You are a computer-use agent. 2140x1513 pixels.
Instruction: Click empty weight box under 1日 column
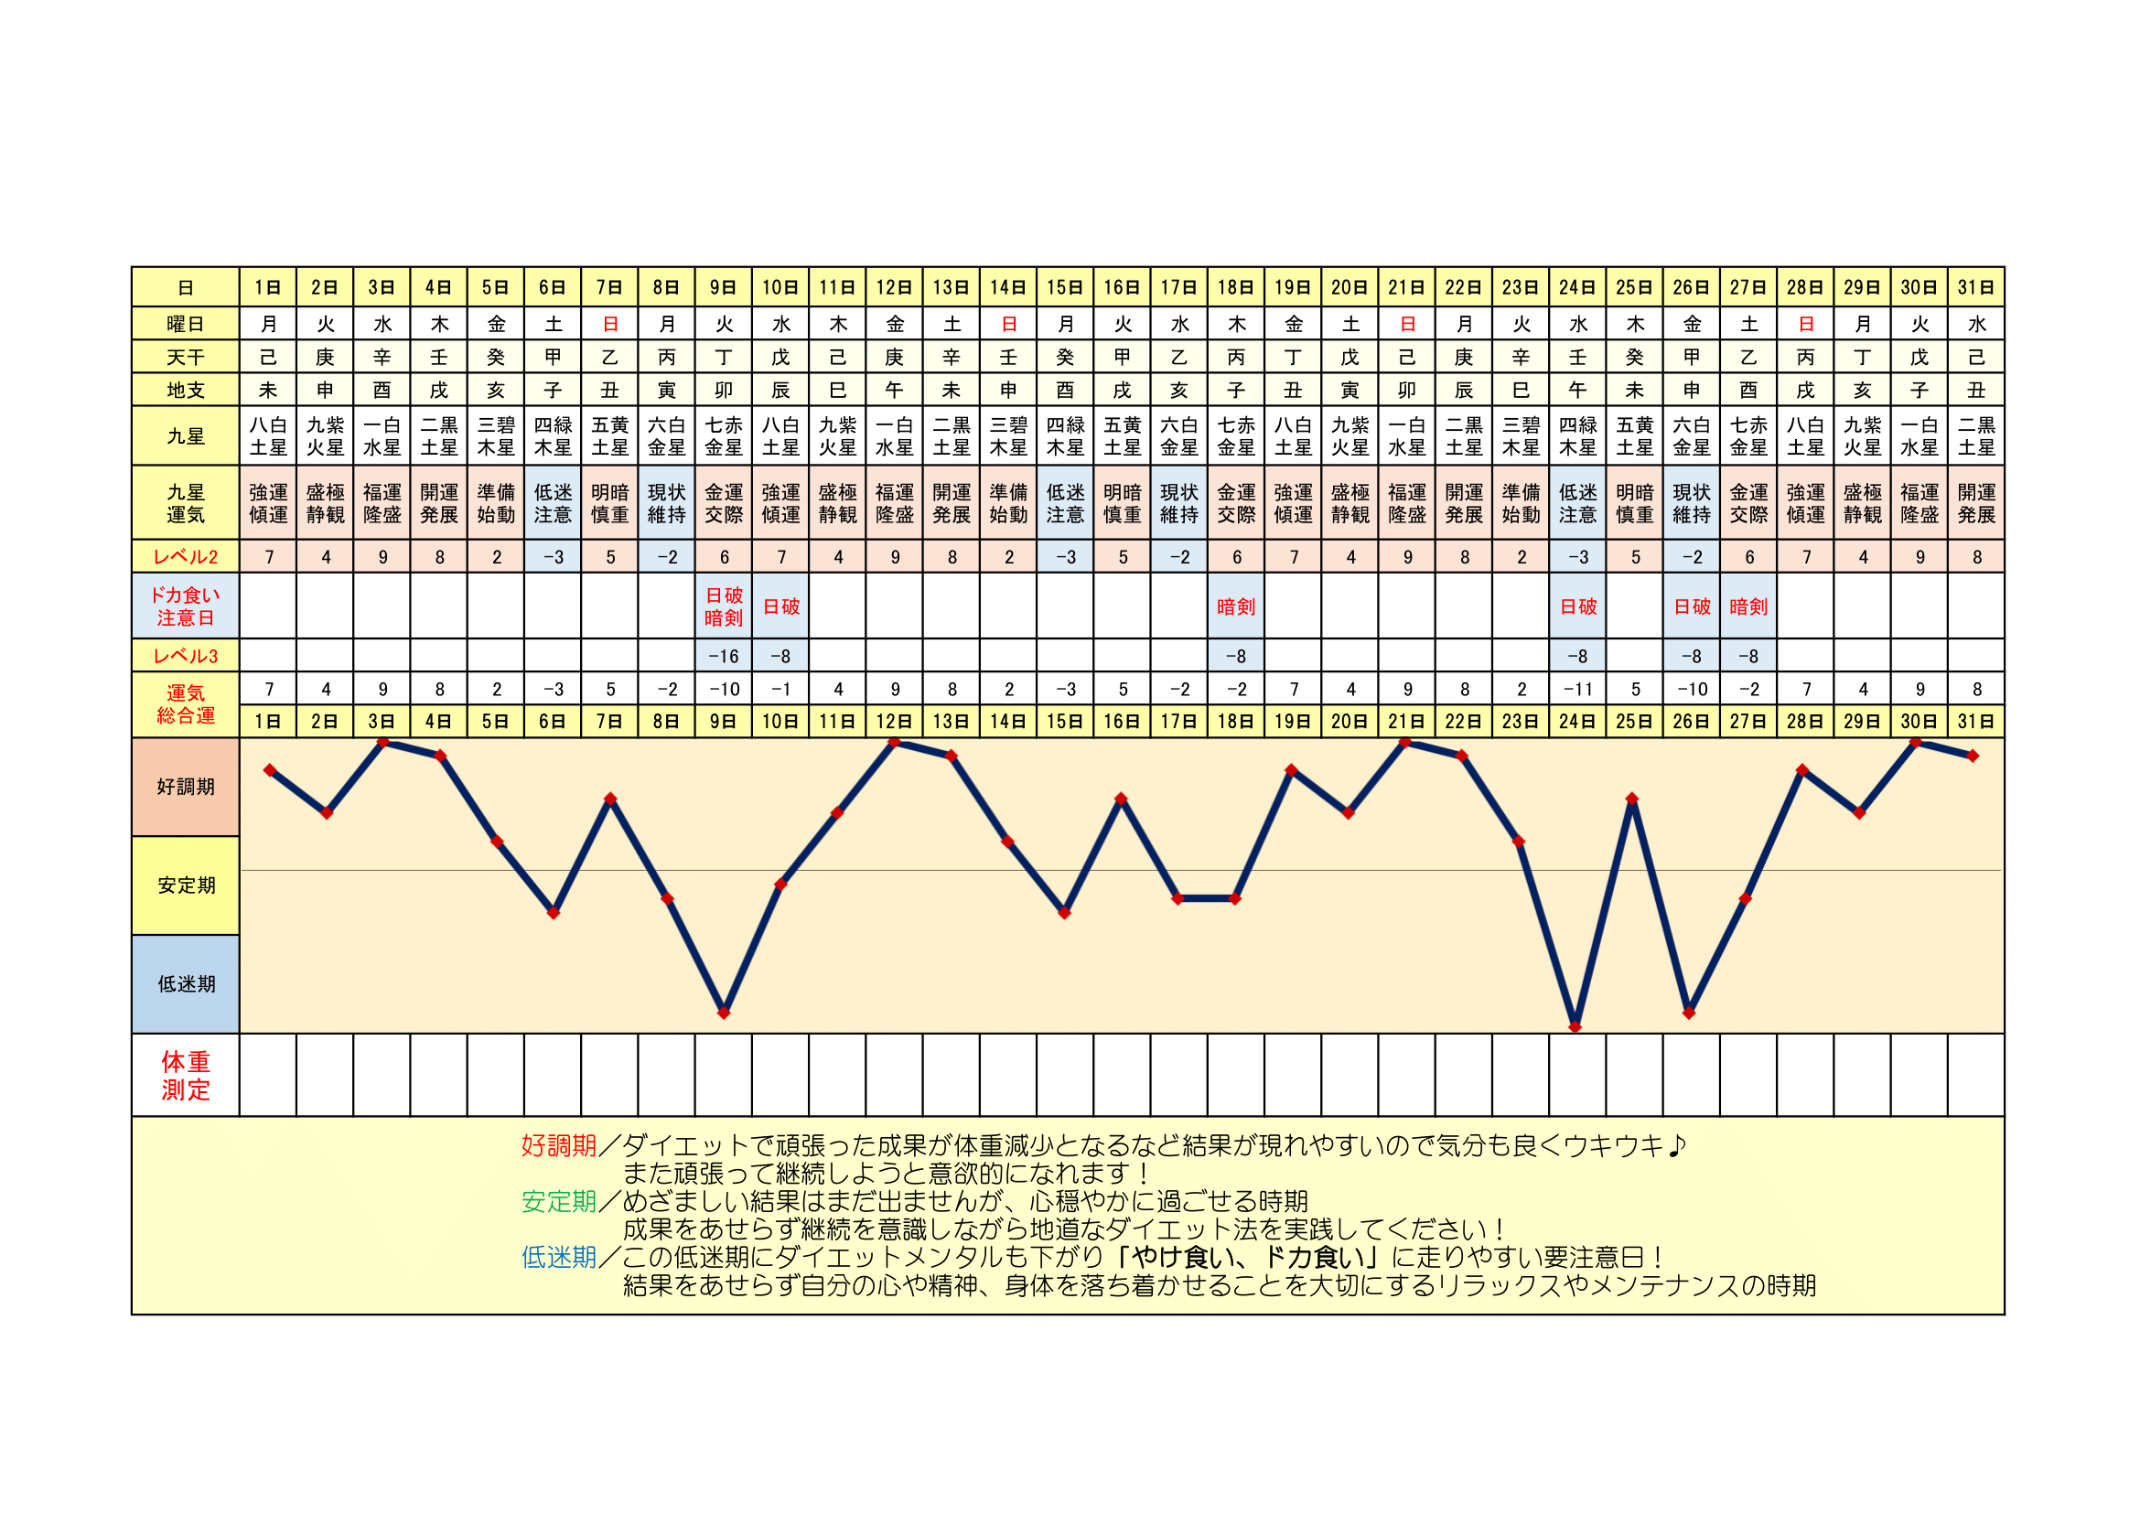(x=268, y=1075)
